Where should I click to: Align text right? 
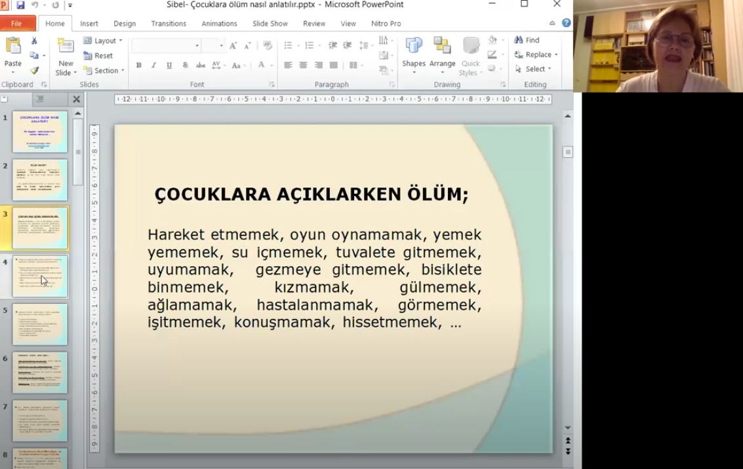click(319, 66)
